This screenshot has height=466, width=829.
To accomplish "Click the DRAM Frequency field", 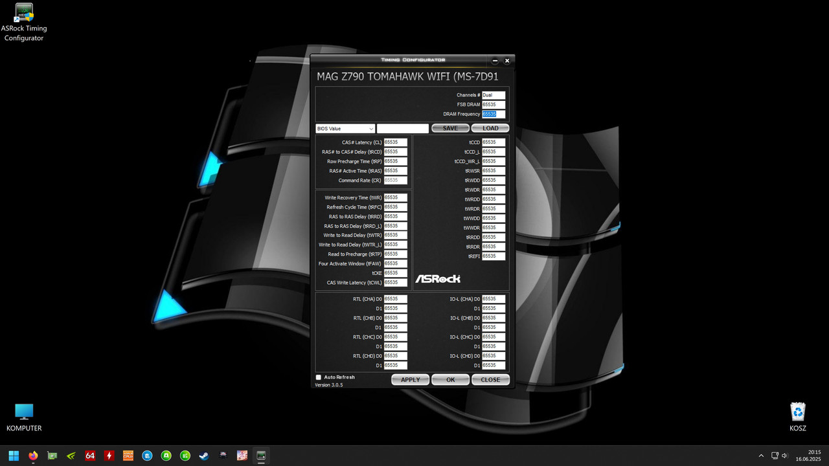I will click(x=494, y=114).
